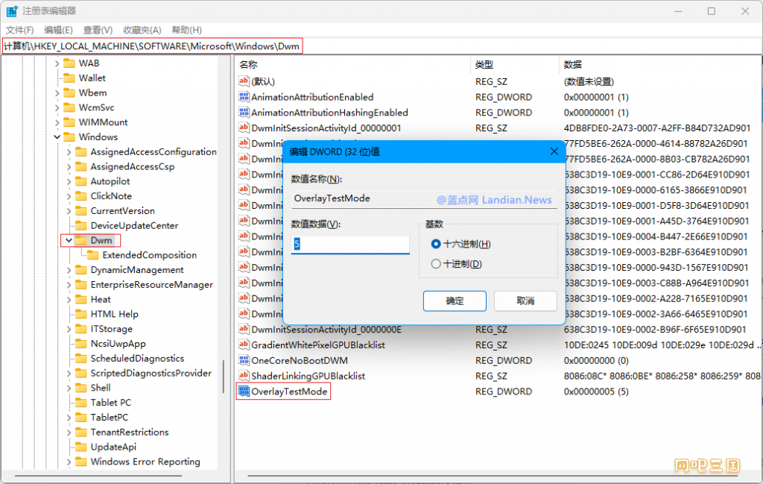Click the OneCoreNoBootDWM DWORD icon

click(x=244, y=360)
